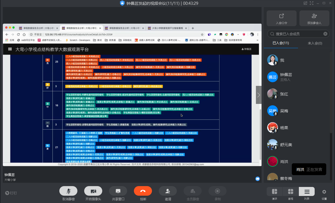The image size is (335, 203).
Task: Invite participants with 邀请 button
Action: (x=168, y=193)
